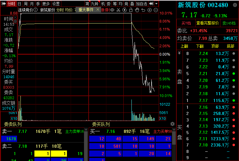Open the top toolbar dropdown arrow
This screenshot has height=161, width=239.
point(156,3)
